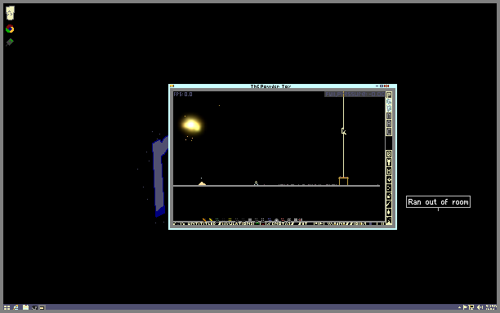Click the 'N' button in right sidebar
This screenshot has width=500, height=313.
pos(389,116)
